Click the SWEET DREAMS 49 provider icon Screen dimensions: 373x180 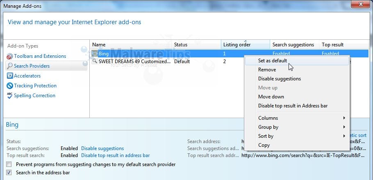(x=95, y=61)
